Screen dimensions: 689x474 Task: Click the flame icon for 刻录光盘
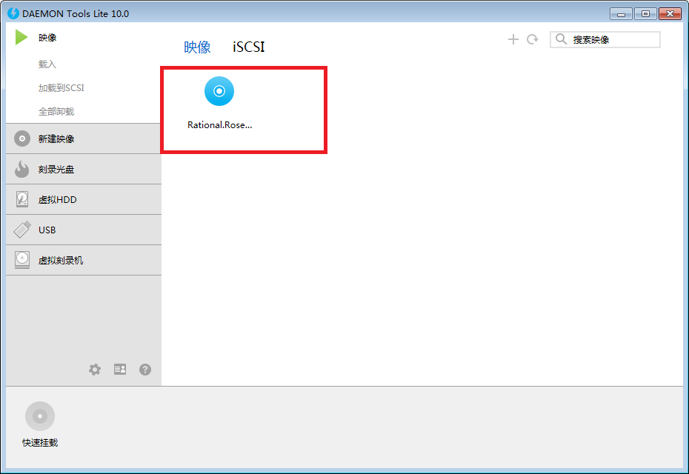coord(21,169)
